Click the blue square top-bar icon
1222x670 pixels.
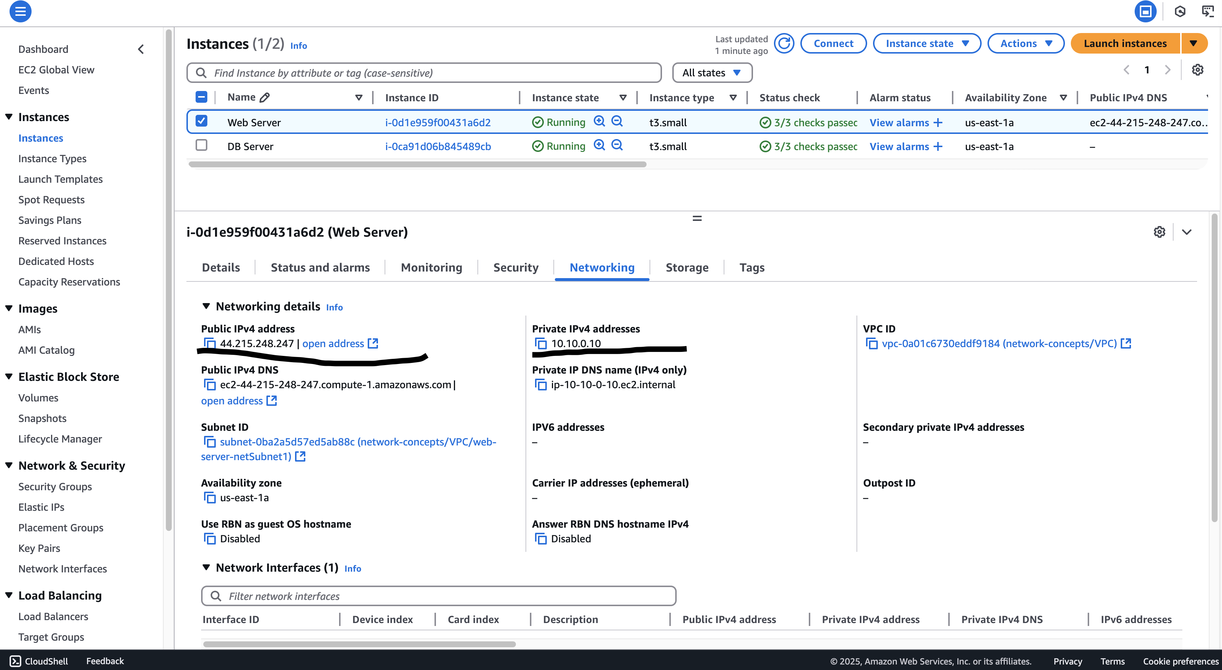tap(1145, 11)
